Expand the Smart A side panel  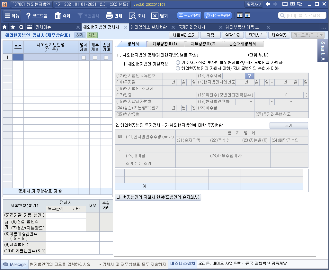tap(323, 50)
